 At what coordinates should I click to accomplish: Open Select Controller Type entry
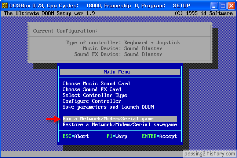[95, 95]
